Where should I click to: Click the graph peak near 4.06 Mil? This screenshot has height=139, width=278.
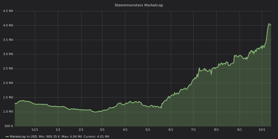coord(269,24)
